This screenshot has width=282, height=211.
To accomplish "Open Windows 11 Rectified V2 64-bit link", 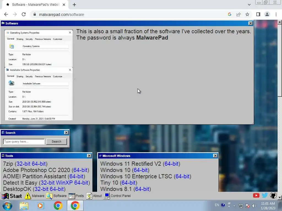I will pos(171,164).
